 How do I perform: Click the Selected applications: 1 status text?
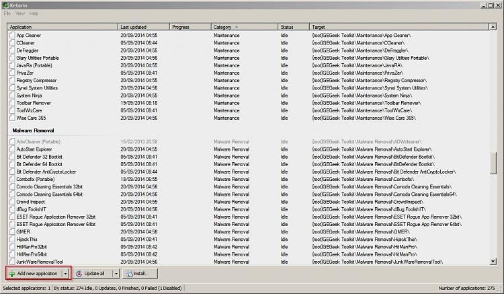click(27, 288)
